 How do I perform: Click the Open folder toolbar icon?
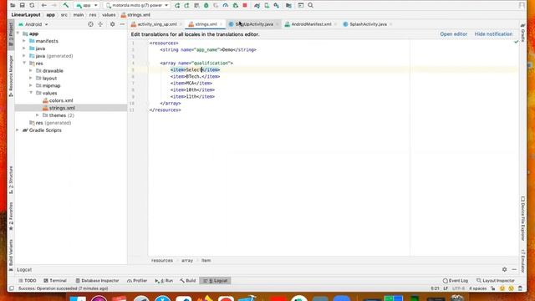pyautogui.click(x=13, y=6)
